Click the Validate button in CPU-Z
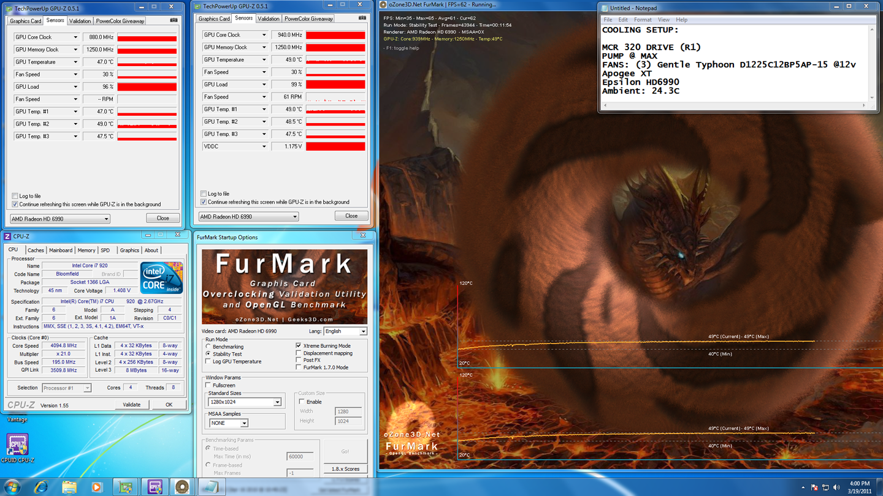The image size is (883, 496). click(131, 405)
